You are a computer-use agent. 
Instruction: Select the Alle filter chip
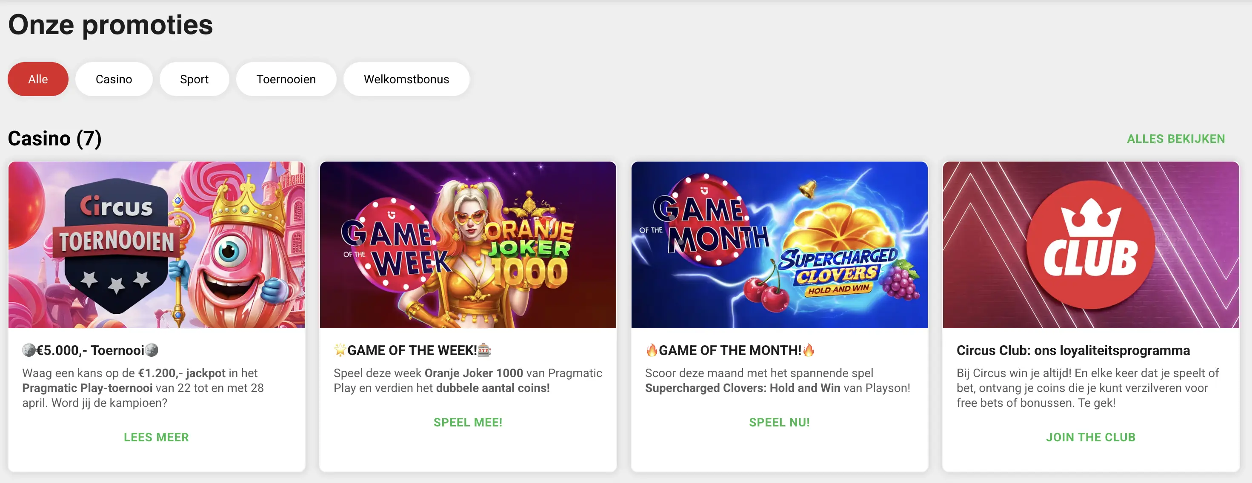click(37, 79)
